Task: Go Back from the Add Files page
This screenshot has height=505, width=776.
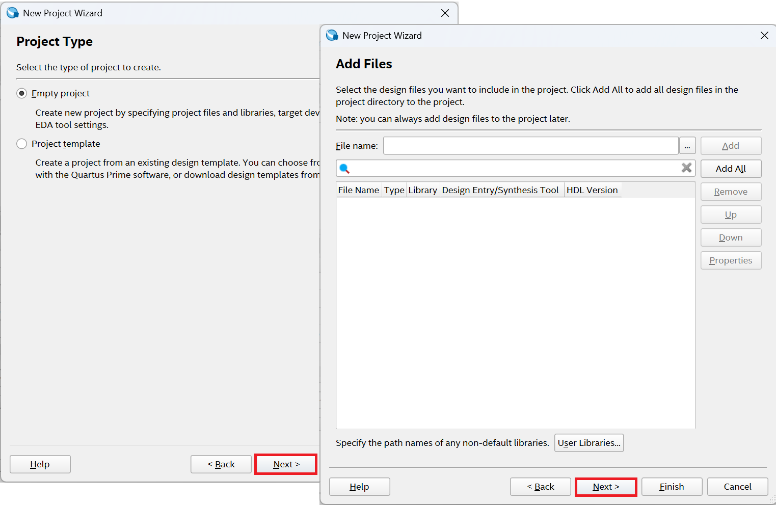Action: tap(540, 487)
